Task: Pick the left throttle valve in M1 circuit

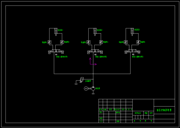Action: click(x=49, y=42)
